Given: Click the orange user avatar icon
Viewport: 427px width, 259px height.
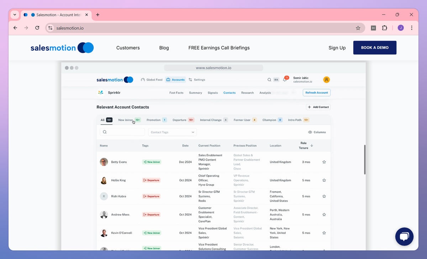Looking at the screenshot, I should click(327, 80).
